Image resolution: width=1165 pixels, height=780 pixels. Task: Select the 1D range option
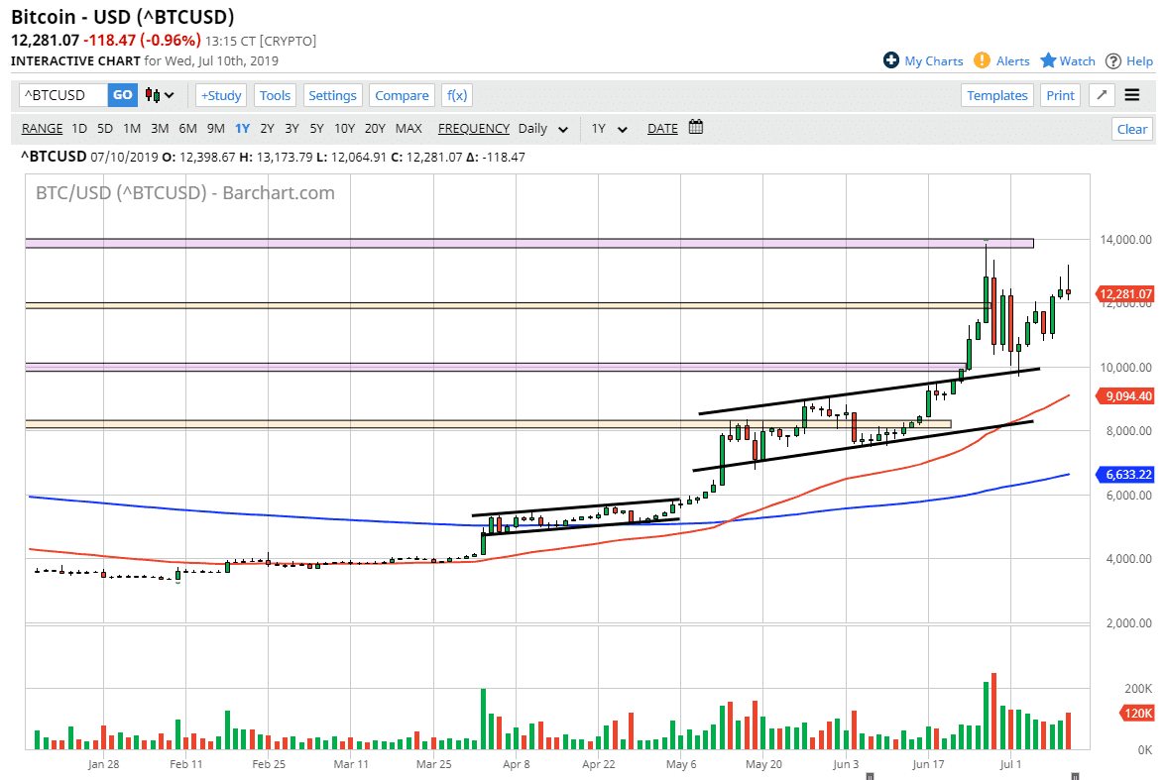pos(79,128)
